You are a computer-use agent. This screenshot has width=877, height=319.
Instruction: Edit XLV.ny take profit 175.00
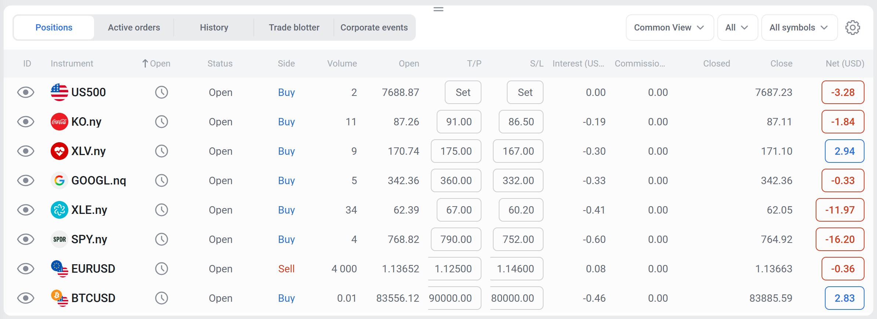point(456,151)
